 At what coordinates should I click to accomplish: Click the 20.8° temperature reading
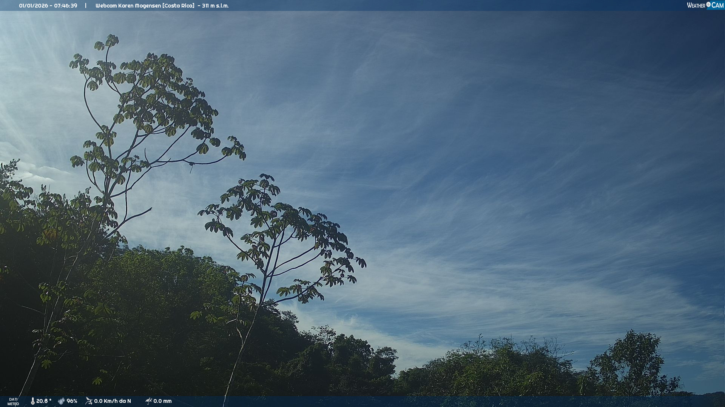44,401
